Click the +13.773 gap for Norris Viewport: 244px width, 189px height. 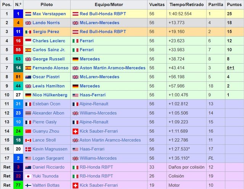tap(177, 23)
